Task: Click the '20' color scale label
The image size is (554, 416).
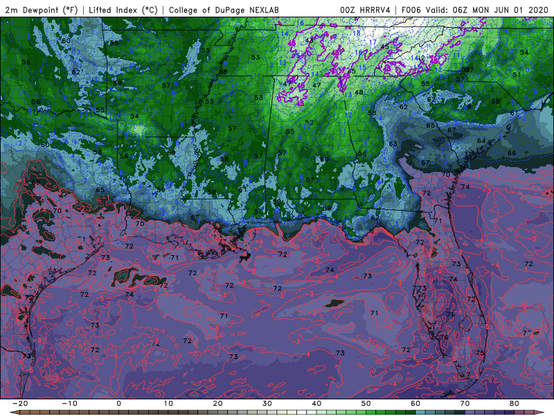Action: pyautogui.click(x=217, y=404)
